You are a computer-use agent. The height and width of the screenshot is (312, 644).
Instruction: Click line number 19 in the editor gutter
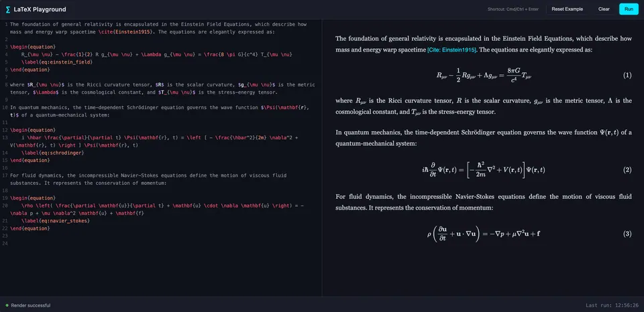5,198
